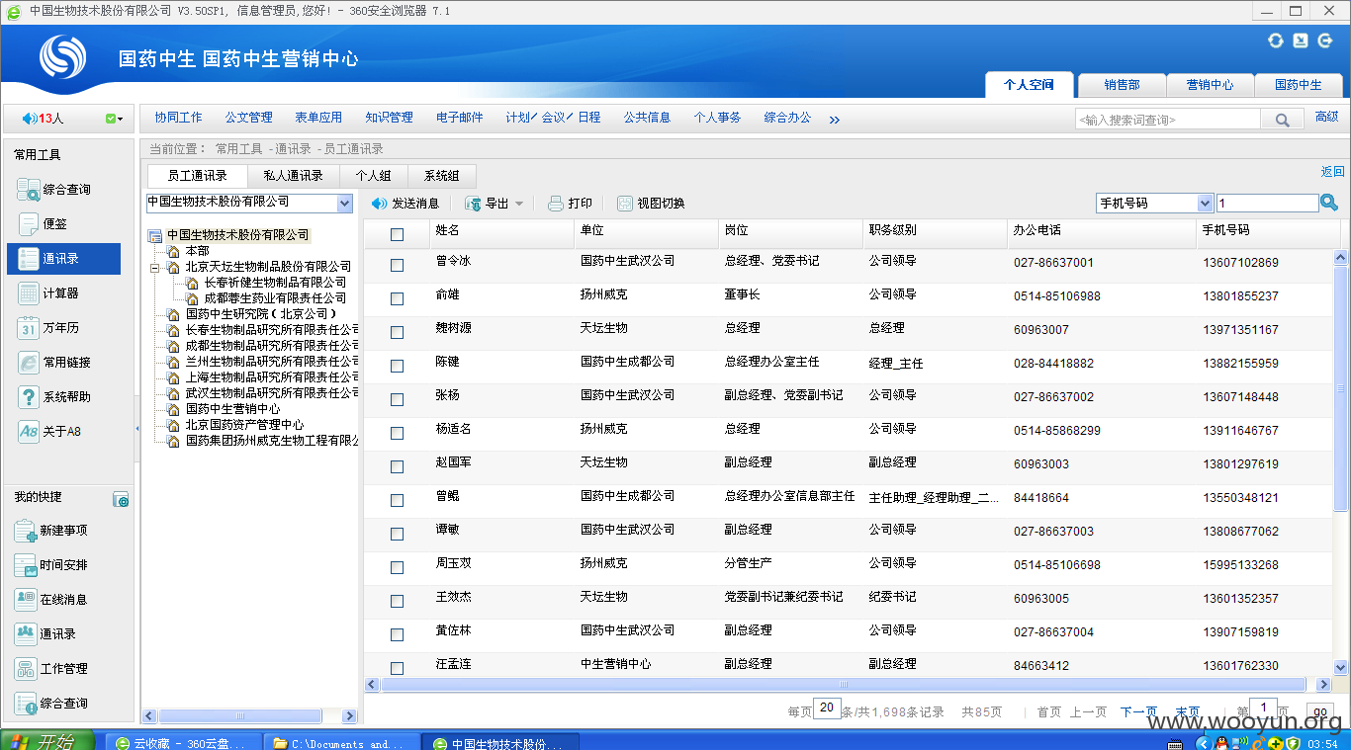Check the box for 黄佐林

click(x=397, y=634)
